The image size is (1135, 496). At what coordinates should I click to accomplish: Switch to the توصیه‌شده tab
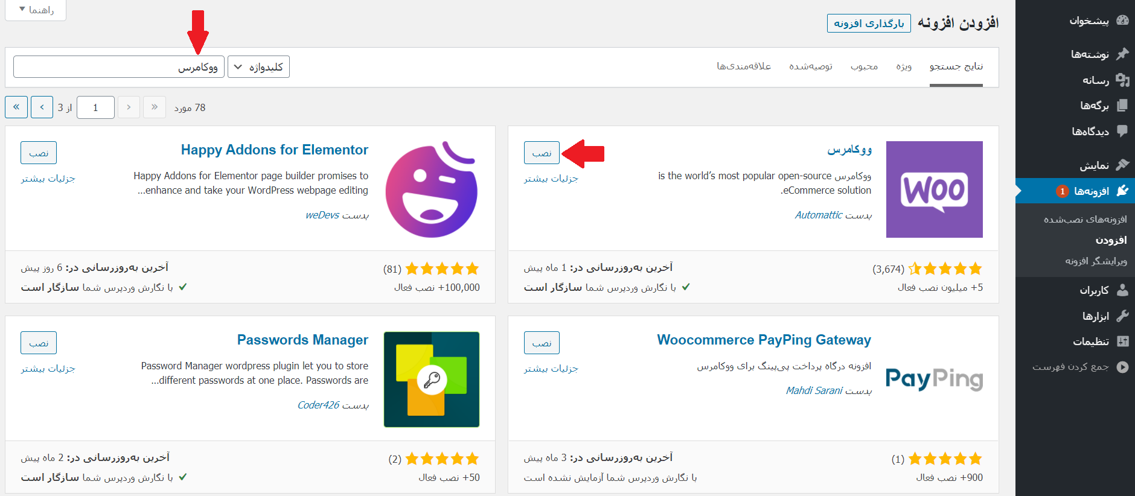coord(811,66)
